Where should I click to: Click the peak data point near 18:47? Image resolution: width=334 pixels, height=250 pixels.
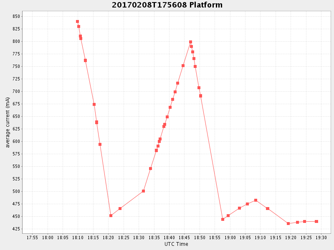click(190, 42)
